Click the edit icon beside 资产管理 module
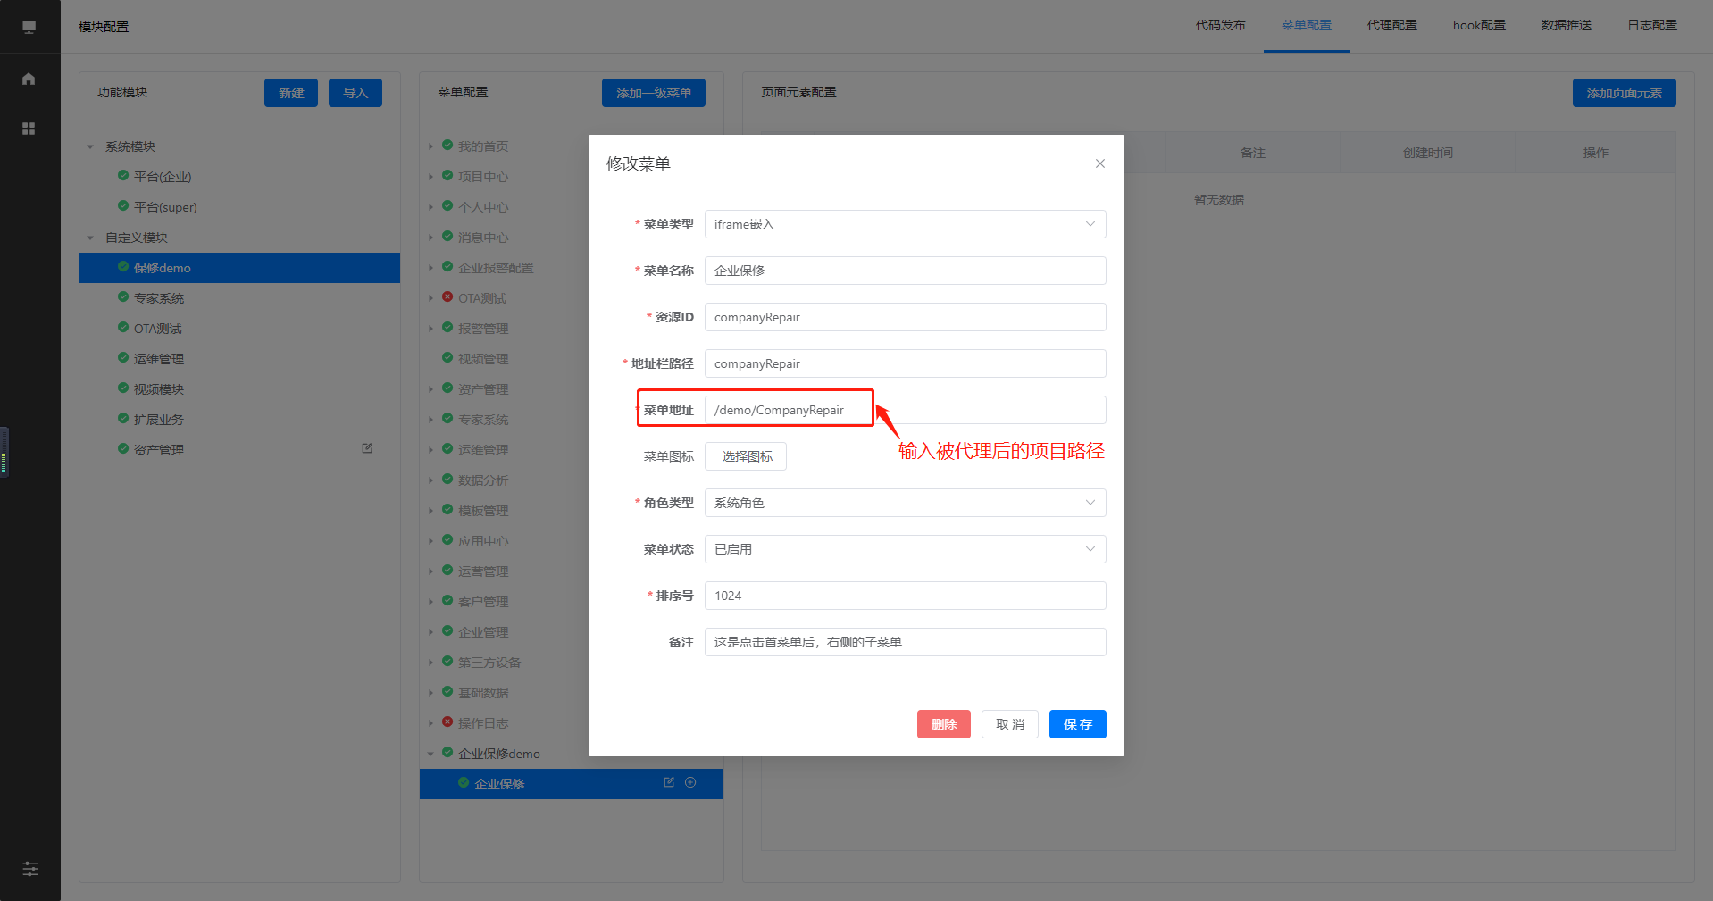1713x901 pixels. coord(367,448)
